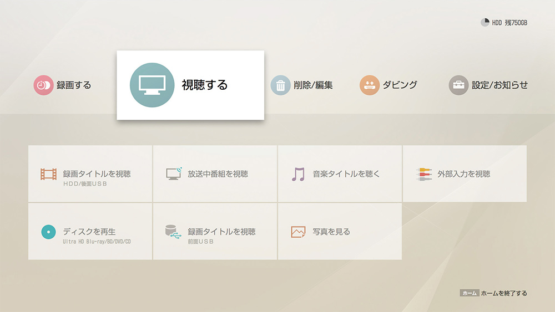Open the 設定/お知らせ menu label
The image size is (555, 312).
500,85
